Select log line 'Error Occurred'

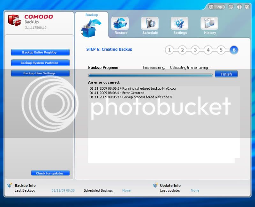117,93
